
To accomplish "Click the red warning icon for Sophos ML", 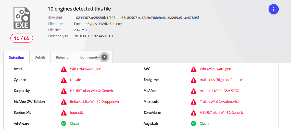I will 64,113.
